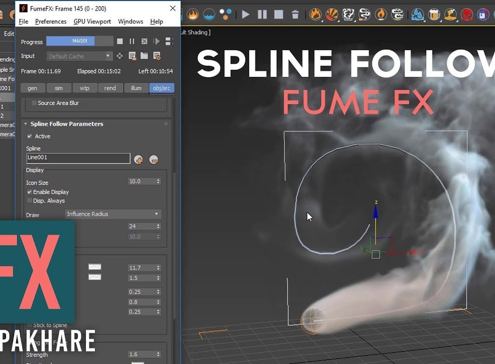This screenshot has width=495, height=364.
Task: Select the beer mug preset icon
Action: (x=434, y=14)
